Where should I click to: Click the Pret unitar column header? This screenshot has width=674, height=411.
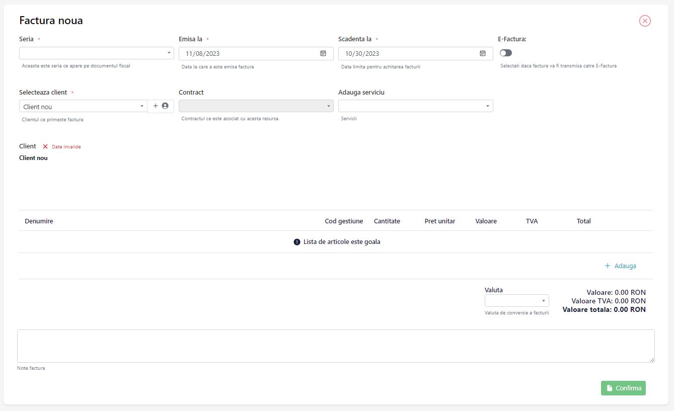pos(440,221)
